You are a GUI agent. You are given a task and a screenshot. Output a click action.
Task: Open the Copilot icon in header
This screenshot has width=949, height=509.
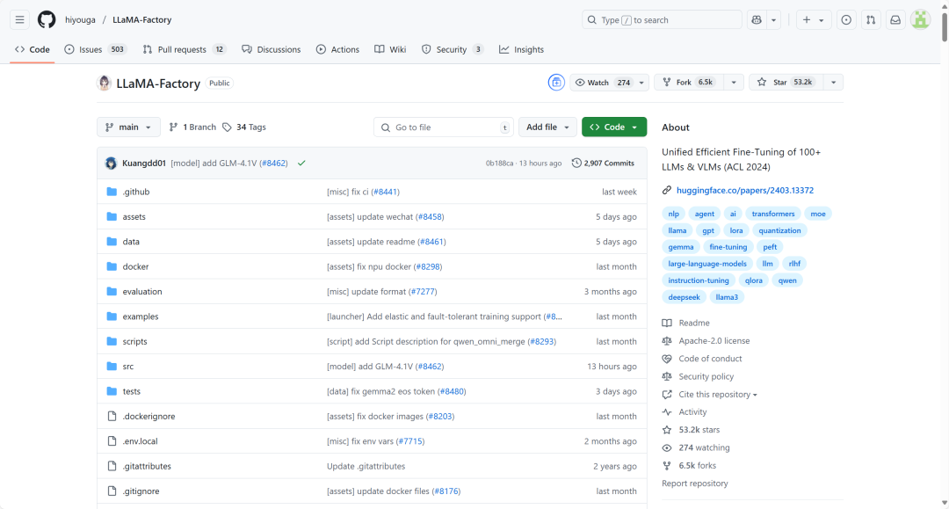coord(757,19)
